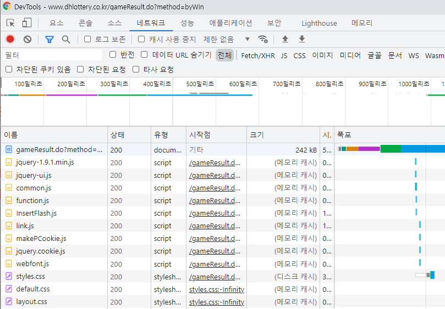
Task: Open the 메모리 tab
Action: tap(362, 23)
